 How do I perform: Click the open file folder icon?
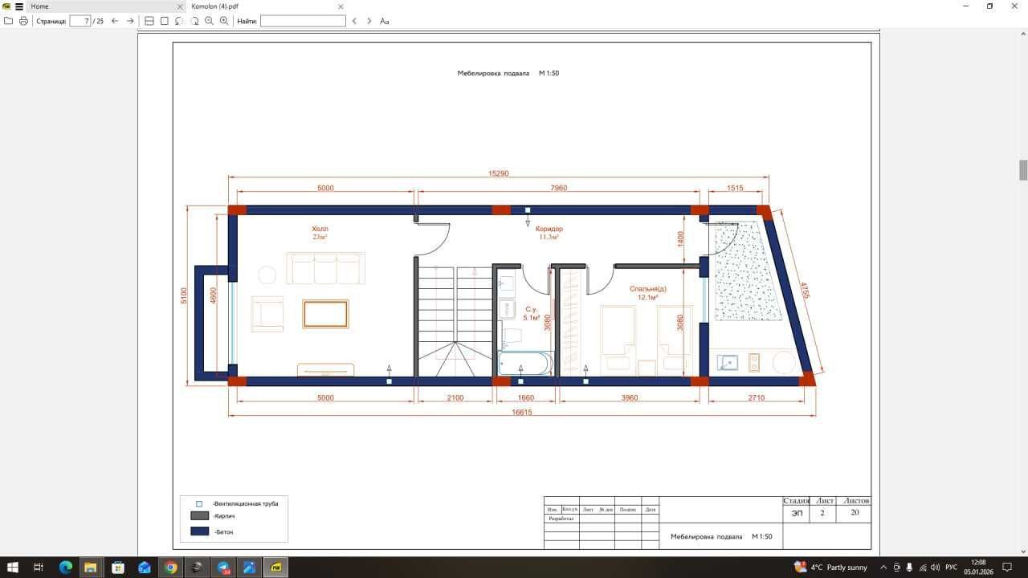8,21
